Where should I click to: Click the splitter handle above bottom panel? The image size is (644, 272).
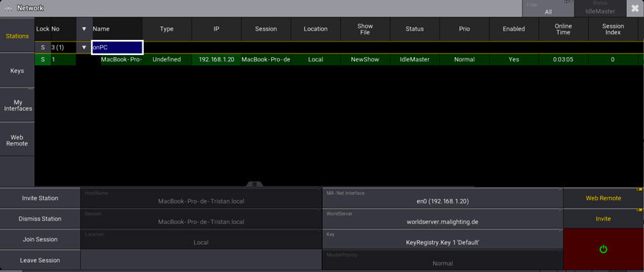(254, 184)
